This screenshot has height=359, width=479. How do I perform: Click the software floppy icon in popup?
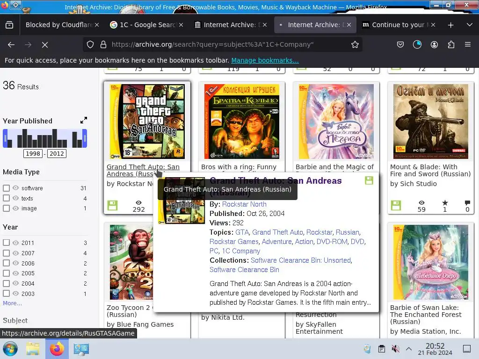tap(369, 180)
